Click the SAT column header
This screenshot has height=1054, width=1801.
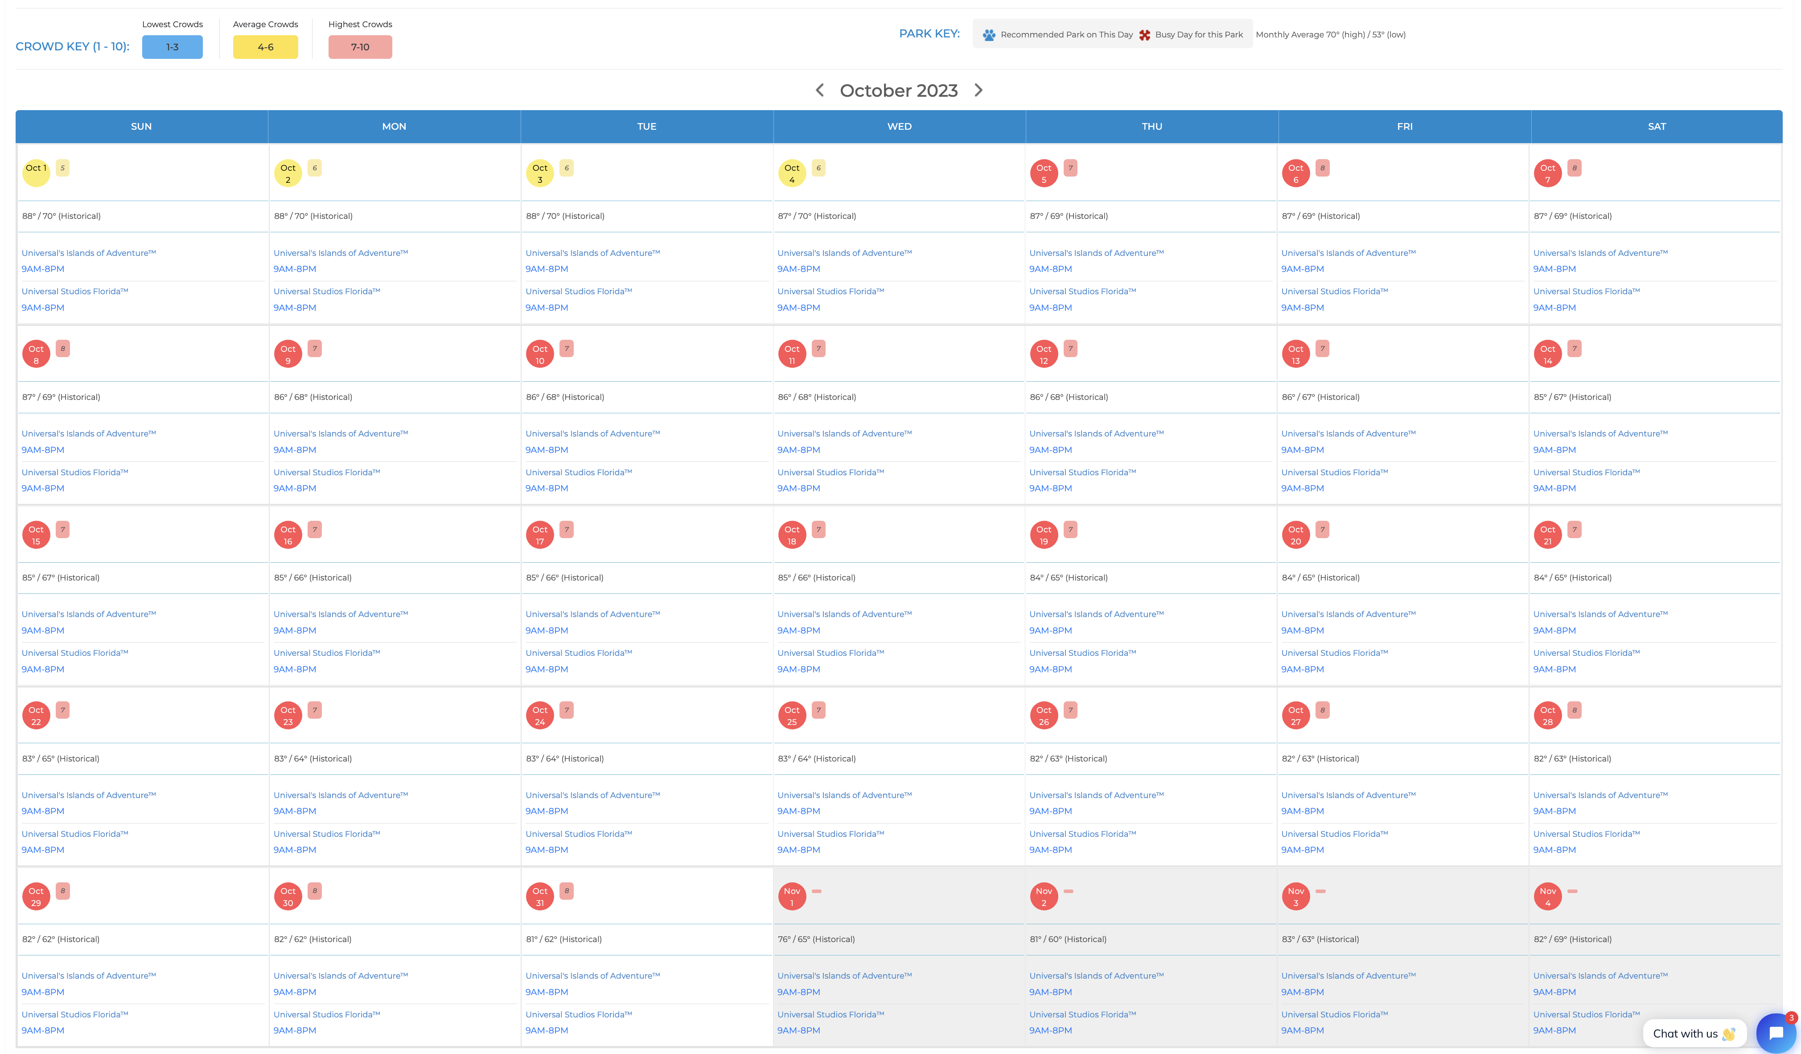(1657, 127)
